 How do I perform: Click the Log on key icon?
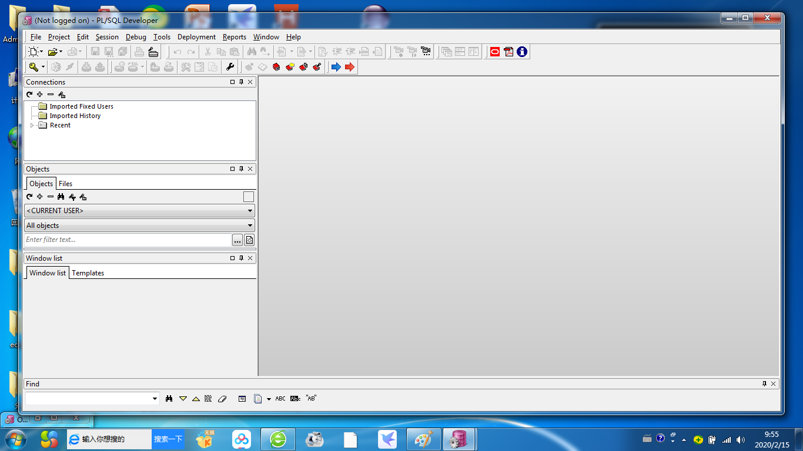(x=34, y=67)
